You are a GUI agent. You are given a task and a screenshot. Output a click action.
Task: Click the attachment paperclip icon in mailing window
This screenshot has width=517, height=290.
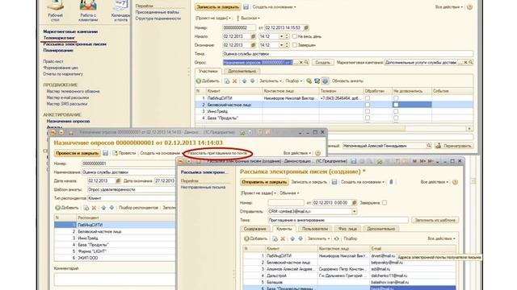pos(391,182)
